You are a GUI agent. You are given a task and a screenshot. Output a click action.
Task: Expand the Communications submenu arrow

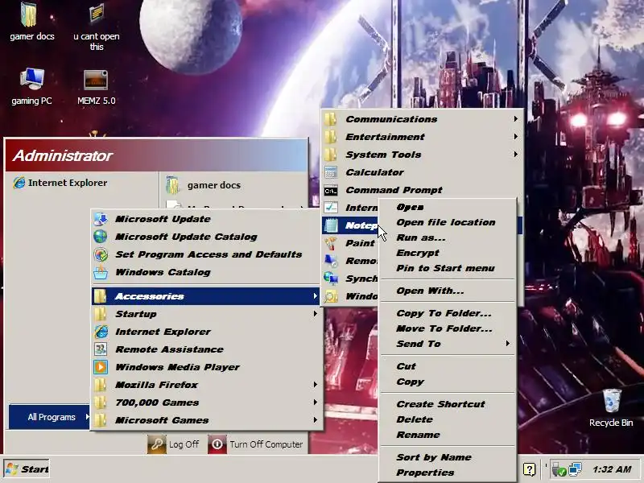click(x=515, y=118)
